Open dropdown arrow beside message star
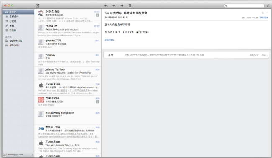The width and height of the screenshot is (272, 158). pyautogui.click(x=267, y=13)
